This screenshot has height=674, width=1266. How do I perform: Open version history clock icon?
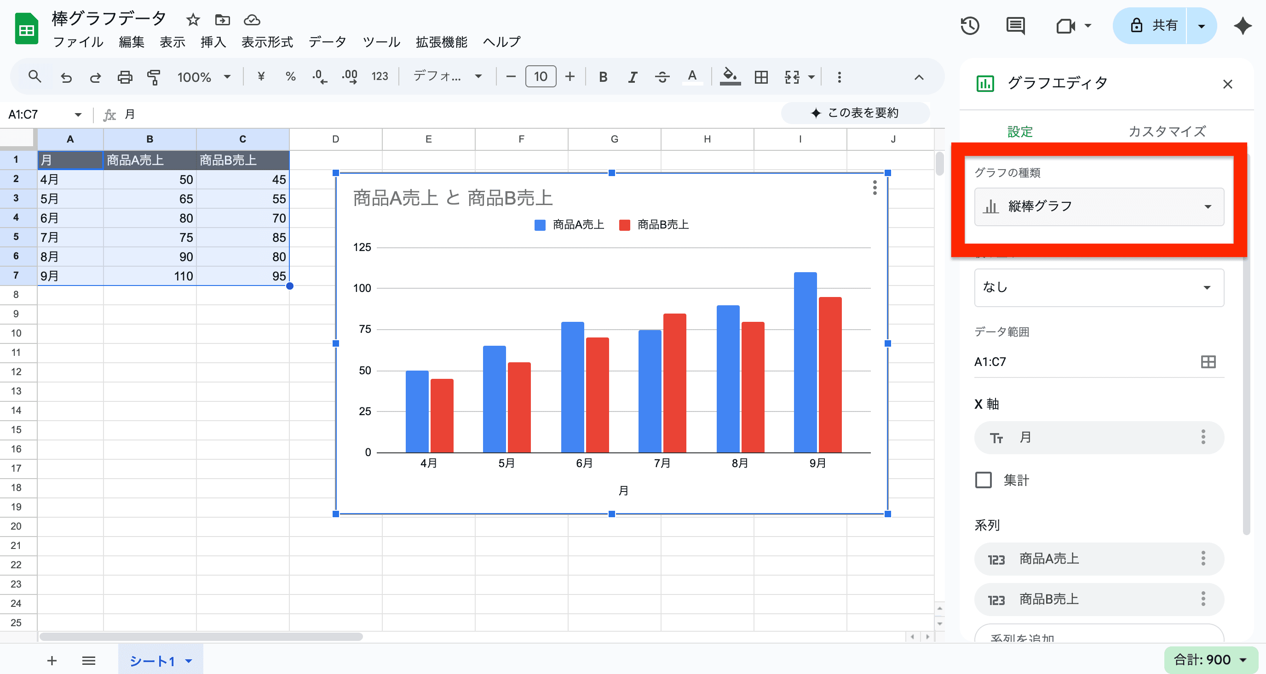[x=970, y=26]
